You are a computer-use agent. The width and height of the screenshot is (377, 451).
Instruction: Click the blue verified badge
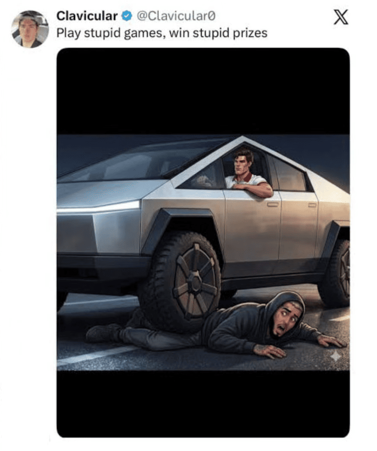[x=127, y=16]
